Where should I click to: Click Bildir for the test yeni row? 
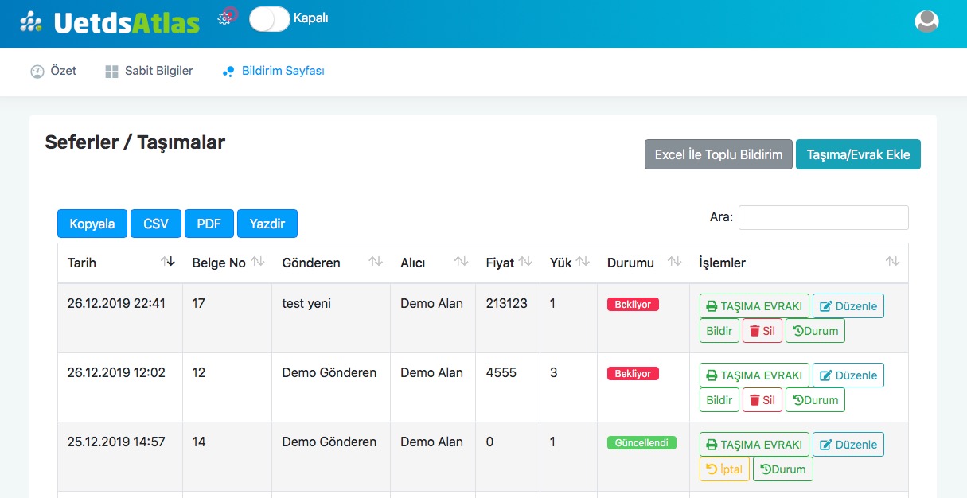719,331
